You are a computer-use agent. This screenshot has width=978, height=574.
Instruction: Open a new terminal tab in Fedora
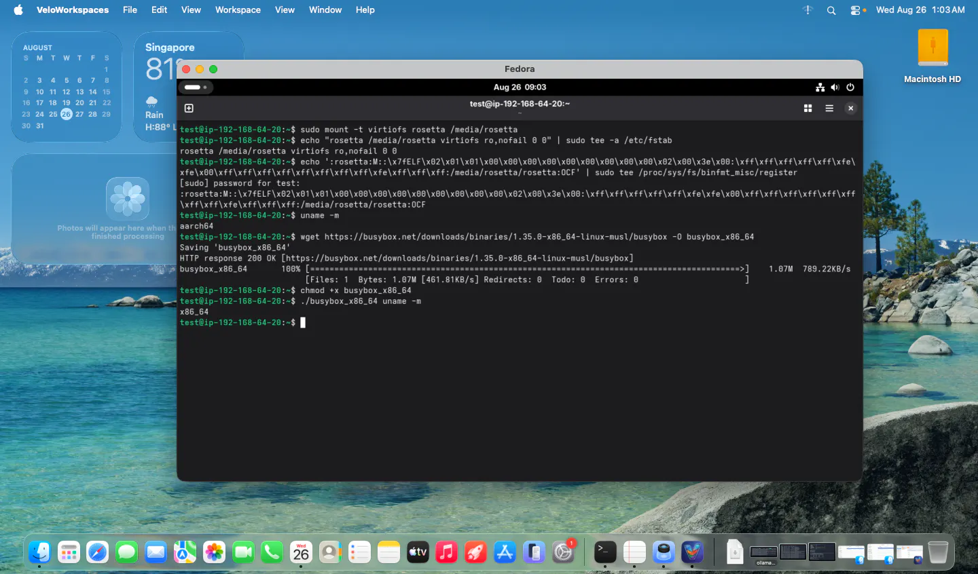(x=189, y=109)
